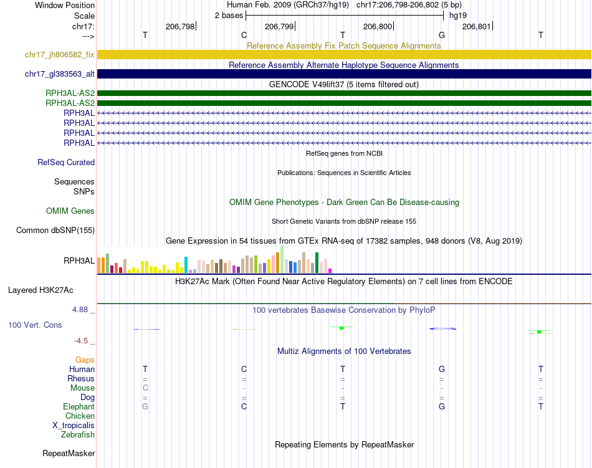The width and height of the screenshot is (592, 468).
Task: Select the Rhesus species row label
Action: click(x=81, y=378)
